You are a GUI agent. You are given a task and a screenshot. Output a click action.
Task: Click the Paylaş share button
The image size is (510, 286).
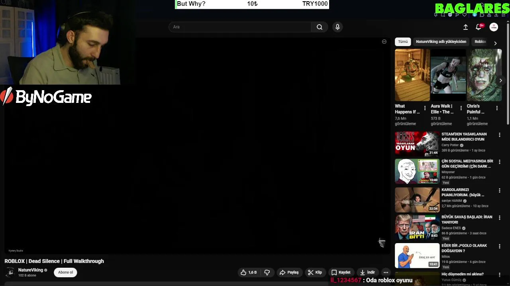(289, 272)
